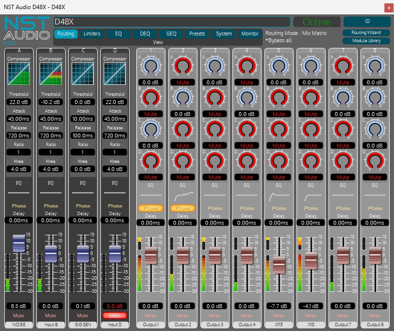Image resolution: width=394 pixels, height=331 pixels.
Task: Click SIG GEN release value 100.0ms
Action: pyautogui.click(x=83, y=136)
